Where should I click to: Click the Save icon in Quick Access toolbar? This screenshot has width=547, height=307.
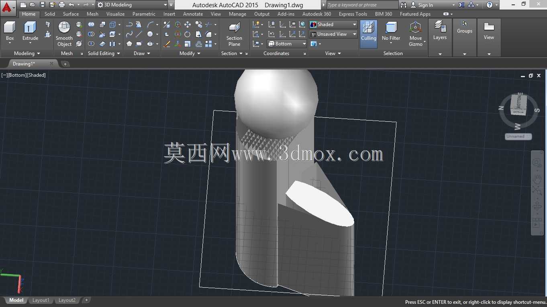pyautogui.click(x=42, y=5)
